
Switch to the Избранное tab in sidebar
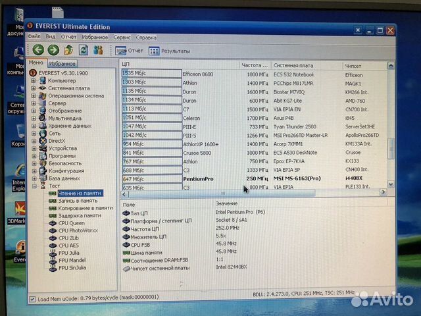click(62, 64)
